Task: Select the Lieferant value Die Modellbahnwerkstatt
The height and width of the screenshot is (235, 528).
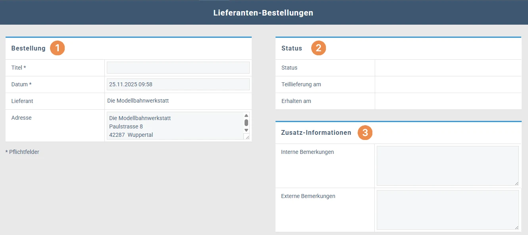Action: tap(138, 101)
